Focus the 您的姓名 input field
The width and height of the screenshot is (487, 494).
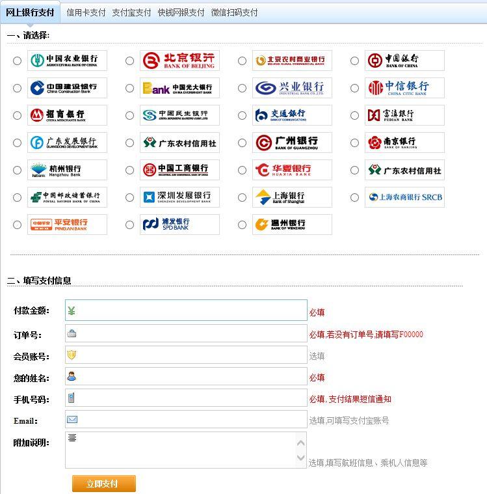coord(186,376)
